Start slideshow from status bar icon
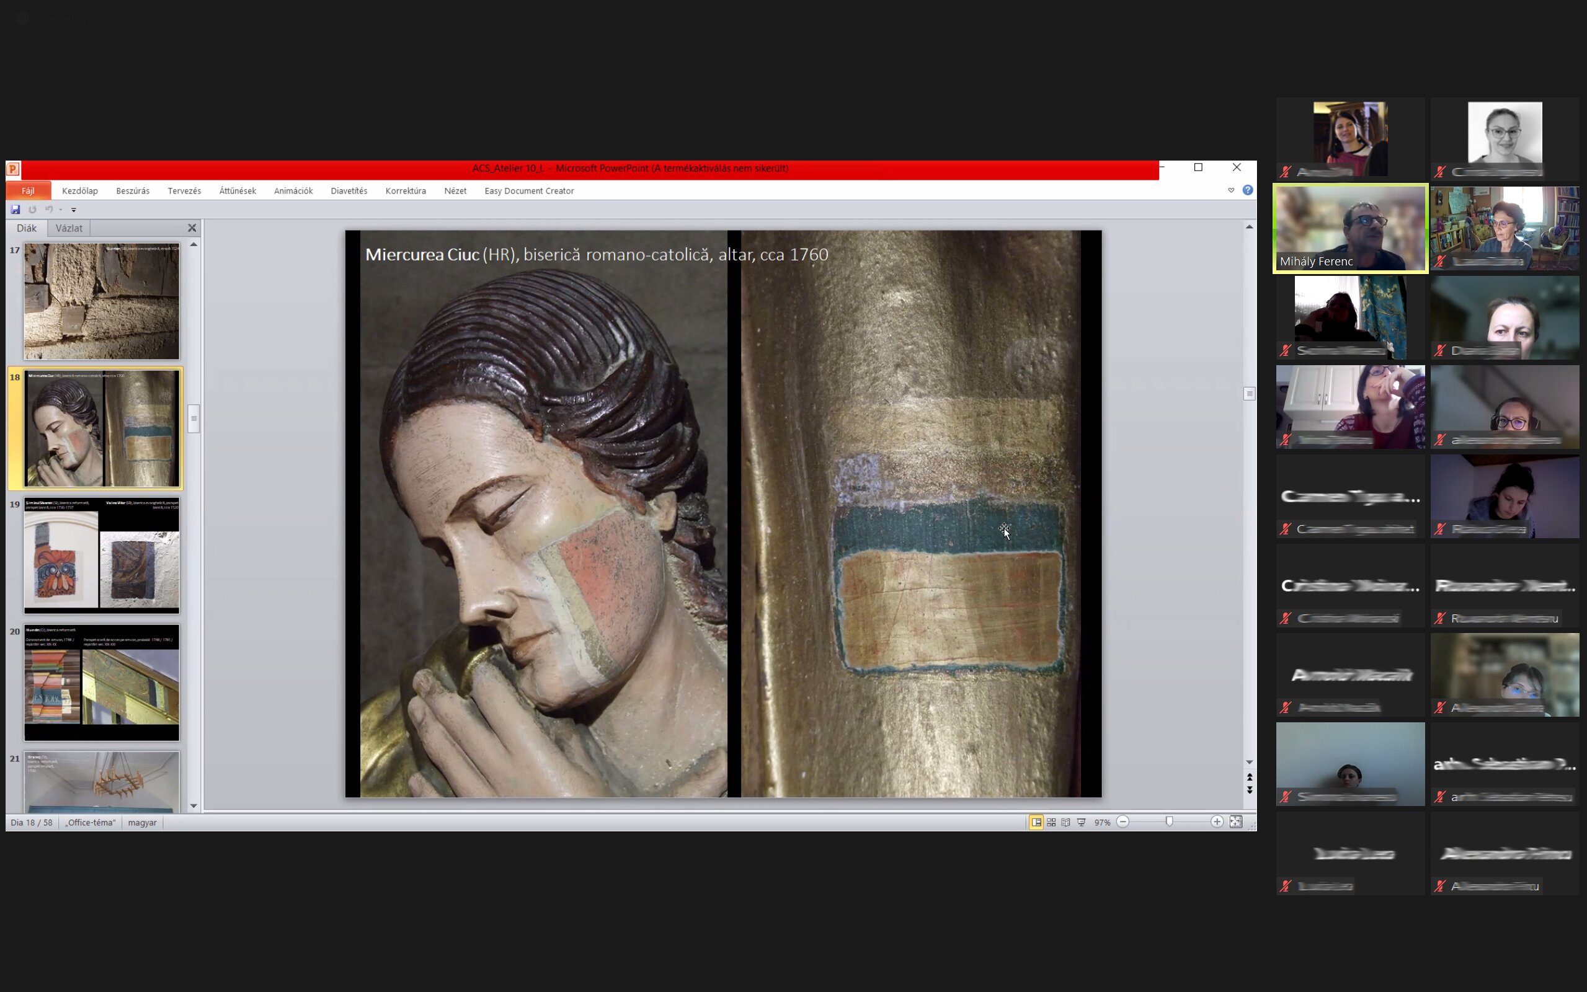The width and height of the screenshot is (1587, 992). (1081, 822)
